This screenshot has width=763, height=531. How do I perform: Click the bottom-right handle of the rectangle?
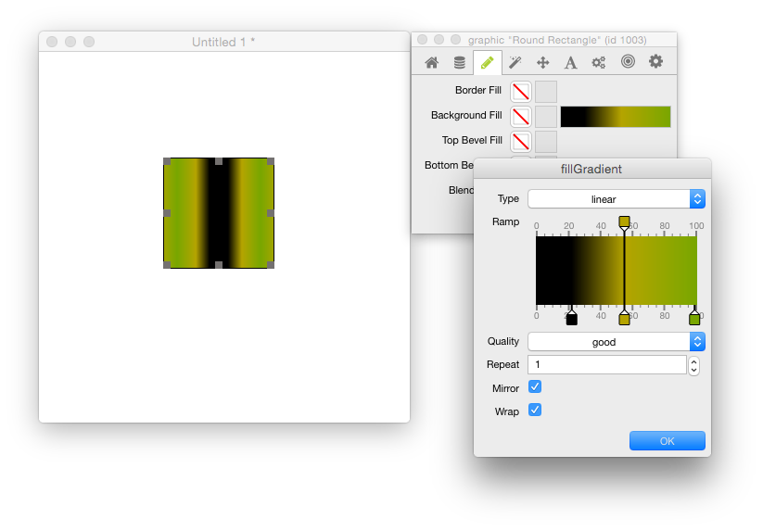coord(271,264)
